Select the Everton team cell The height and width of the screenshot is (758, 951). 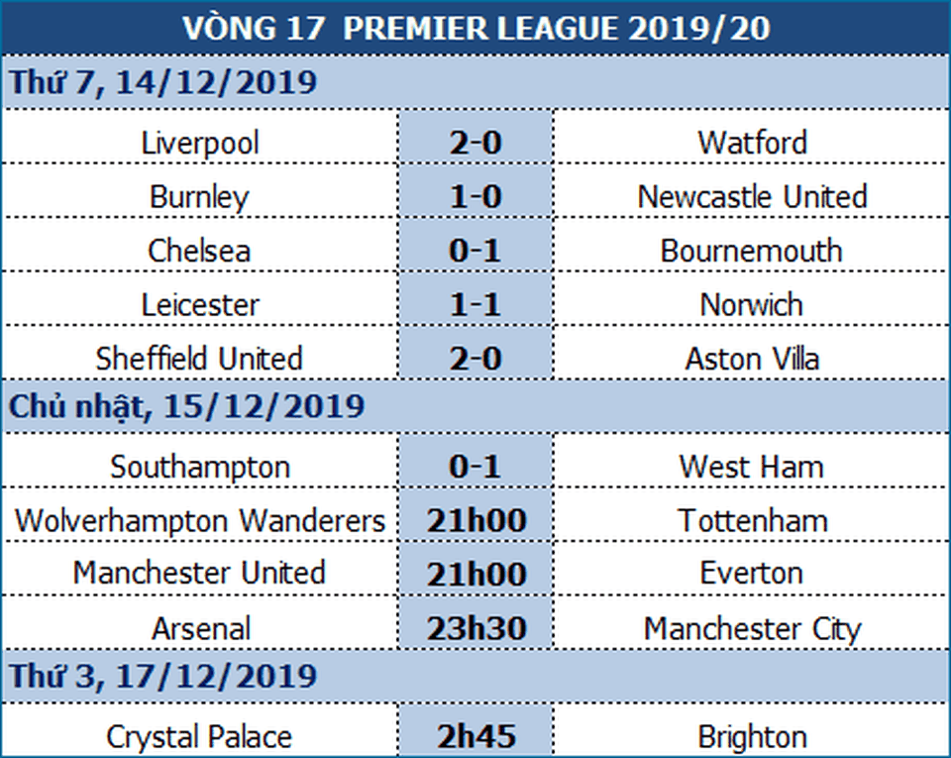pyautogui.click(x=752, y=574)
